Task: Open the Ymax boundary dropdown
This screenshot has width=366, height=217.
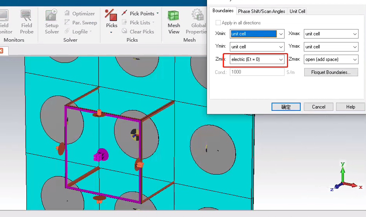Action: coord(331,47)
